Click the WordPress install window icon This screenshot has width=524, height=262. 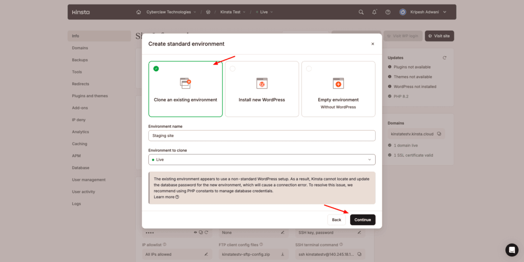point(261,83)
